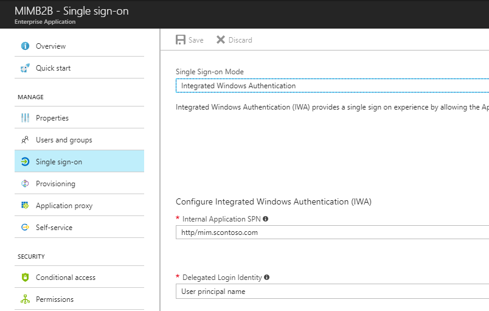Image resolution: width=489 pixels, height=311 pixels.
Task: Open the Overview menu item
Action: [79, 46]
